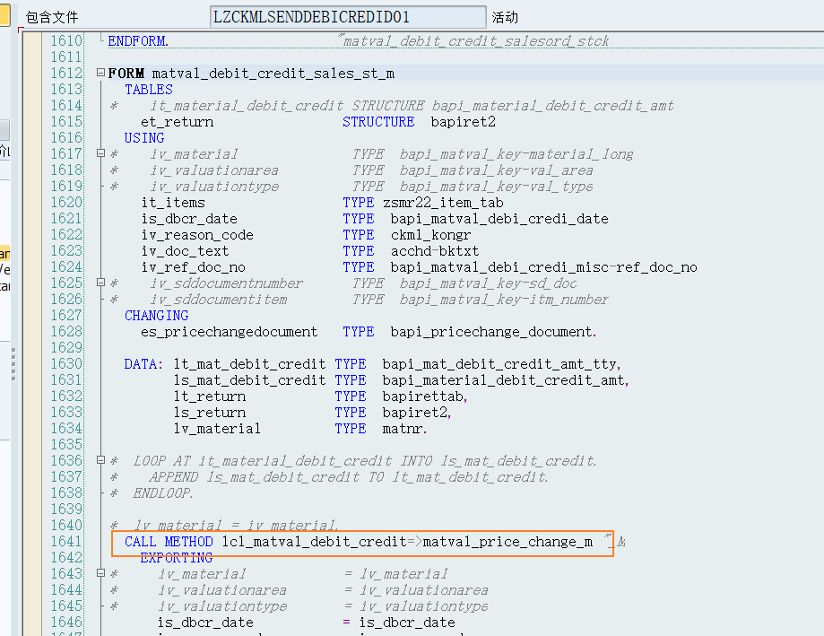Click ls_mat_debit_credit on line 1631

[x=249, y=380]
